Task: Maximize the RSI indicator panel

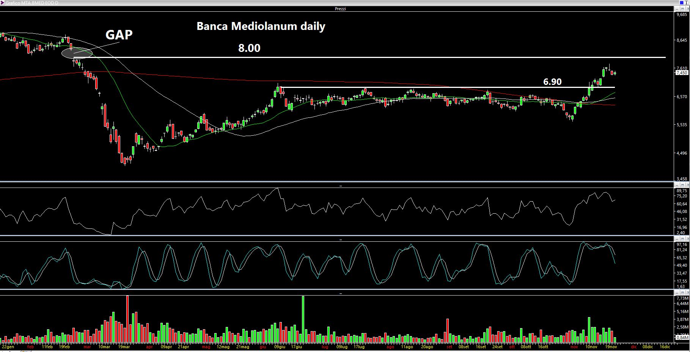Action: 682,185
